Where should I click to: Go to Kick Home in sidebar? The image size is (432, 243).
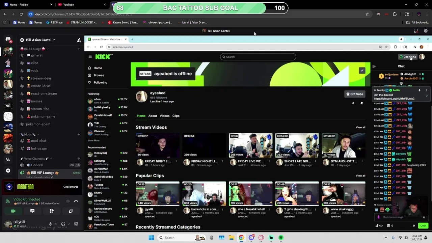[98, 68]
